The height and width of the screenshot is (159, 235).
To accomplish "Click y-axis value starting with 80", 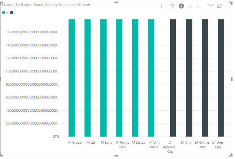I will click(x=32, y=84).
